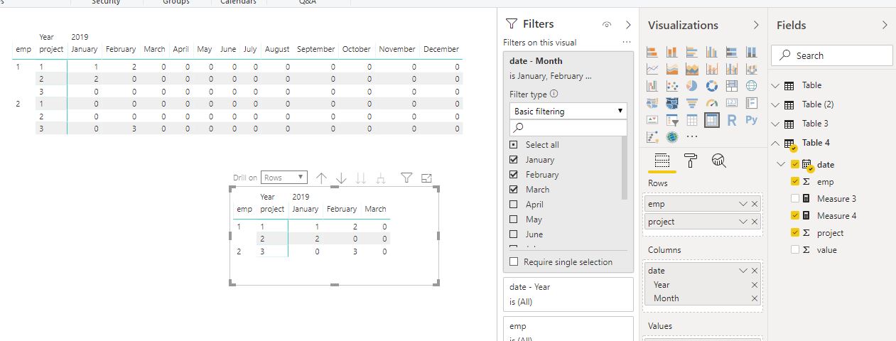Select the scatter chart visual
Screen dimensions: 896x341
coord(672,86)
